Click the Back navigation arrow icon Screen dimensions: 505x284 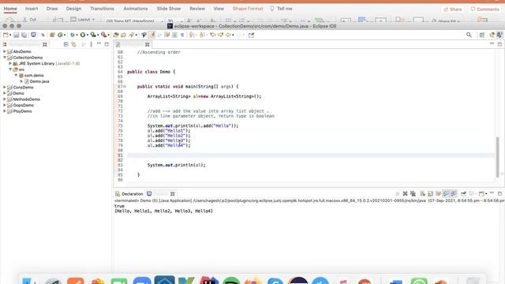click(229, 35)
